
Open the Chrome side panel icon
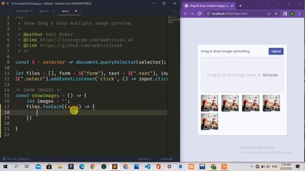285,14
